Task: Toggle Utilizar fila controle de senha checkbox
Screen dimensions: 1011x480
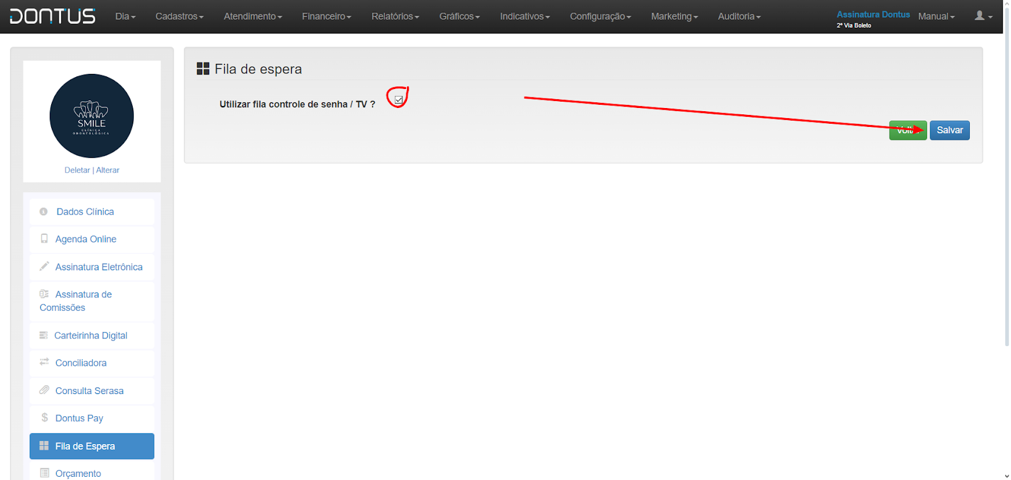Action: click(x=399, y=100)
